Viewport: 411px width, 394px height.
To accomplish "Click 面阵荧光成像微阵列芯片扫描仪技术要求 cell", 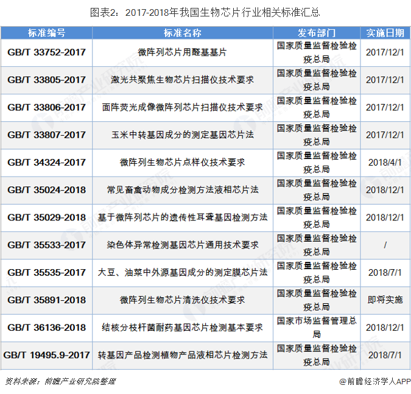I will pos(182,107).
